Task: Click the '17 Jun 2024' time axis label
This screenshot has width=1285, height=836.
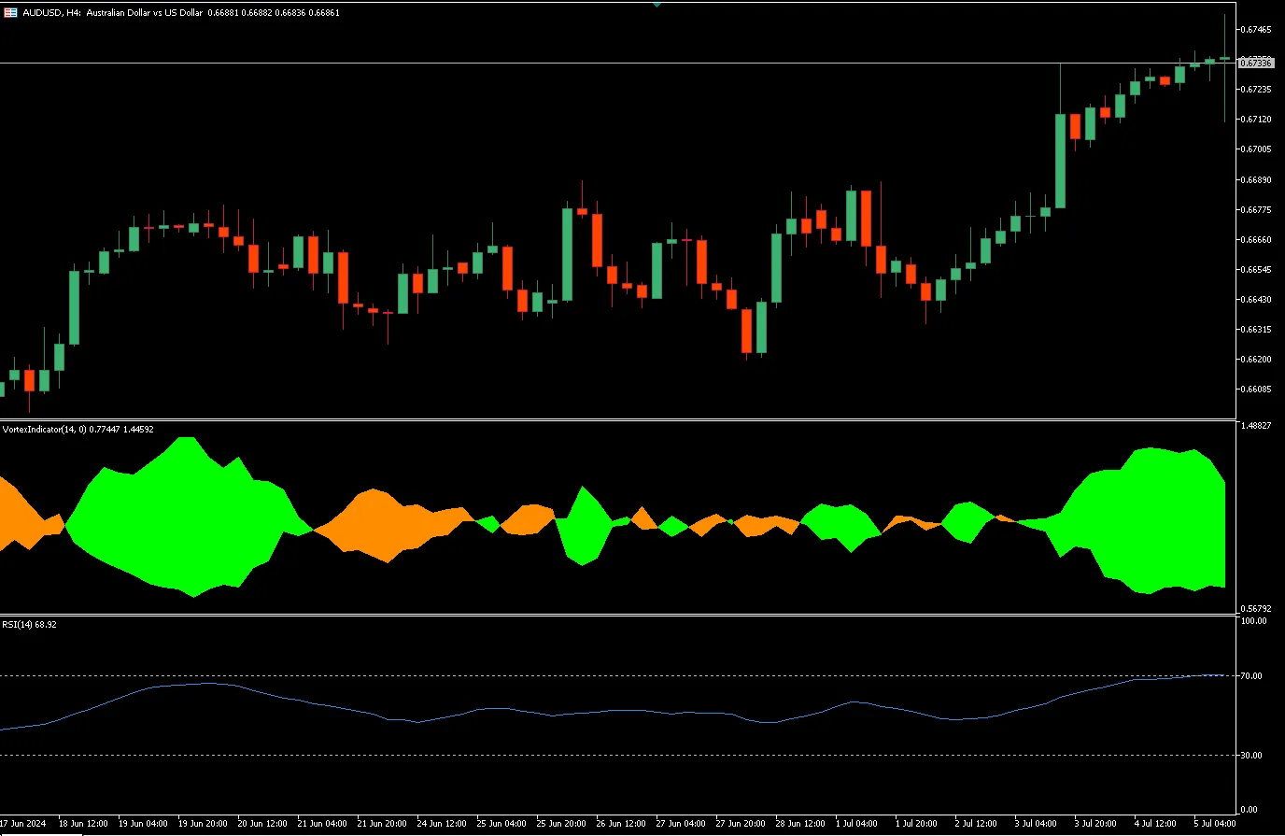Action: tap(23, 824)
